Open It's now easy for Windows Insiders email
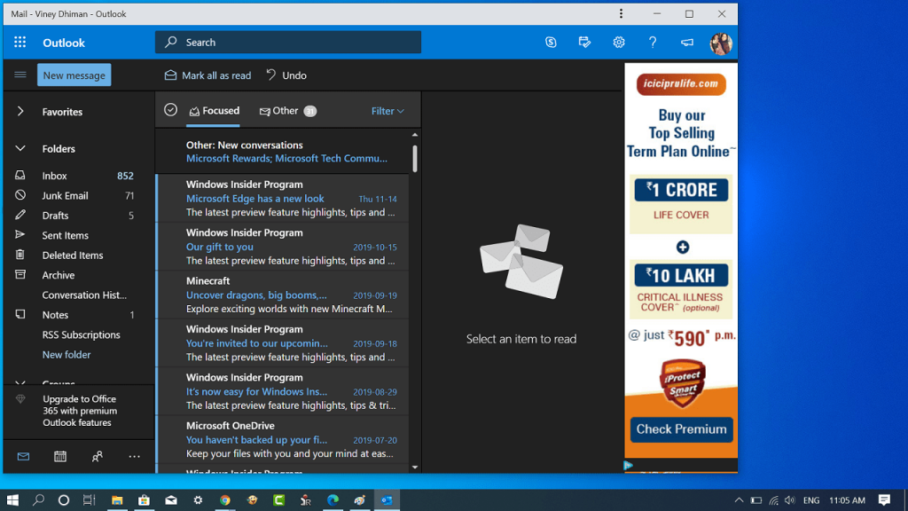Image resolution: width=908 pixels, height=511 pixels. click(x=283, y=391)
